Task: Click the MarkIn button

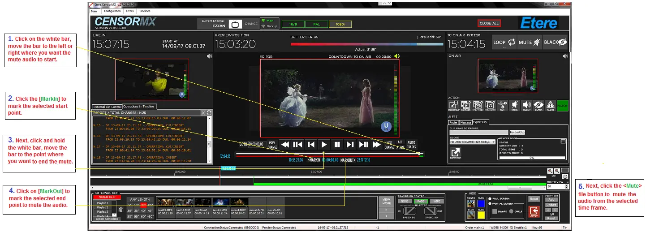Action: click(x=314, y=160)
